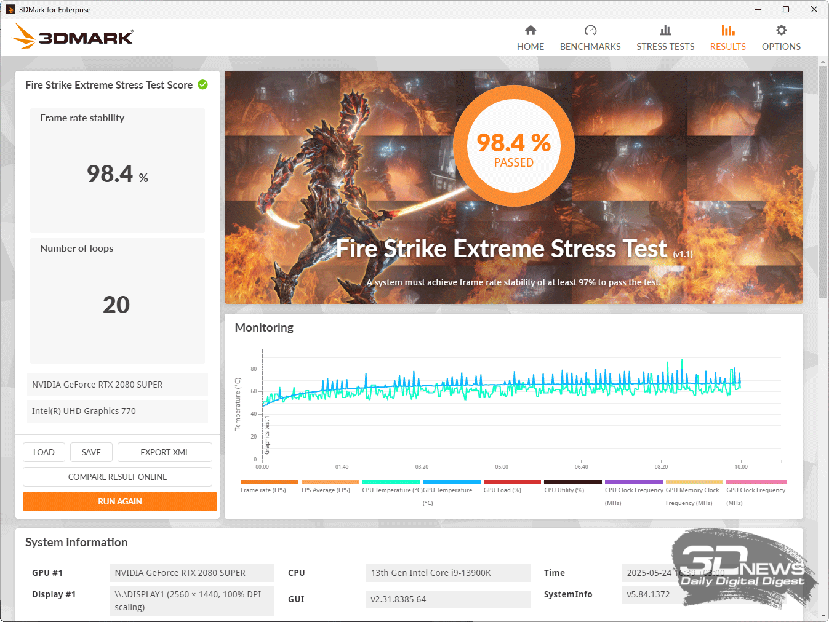The image size is (829, 622).
Task: Click the 98.4 % PASSED score circle
Action: click(514, 146)
